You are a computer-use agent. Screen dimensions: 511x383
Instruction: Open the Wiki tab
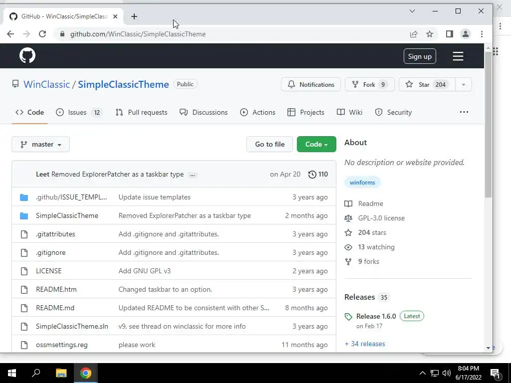pos(349,112)
